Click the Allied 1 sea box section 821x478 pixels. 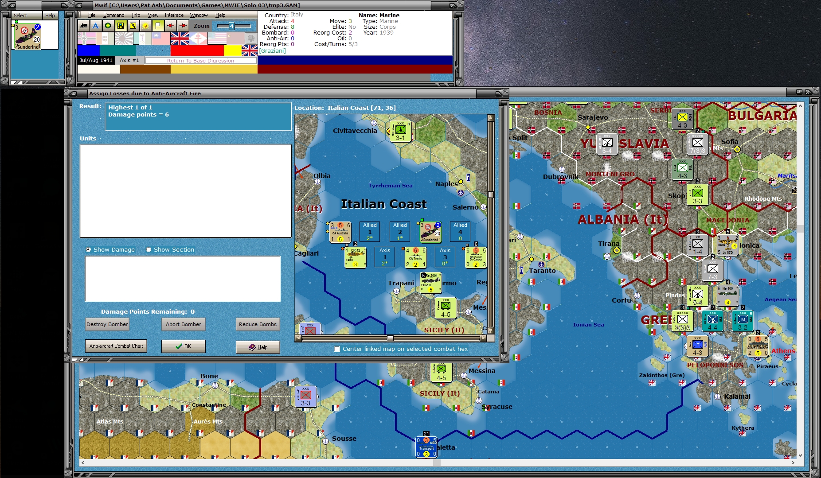pos(370,232)
